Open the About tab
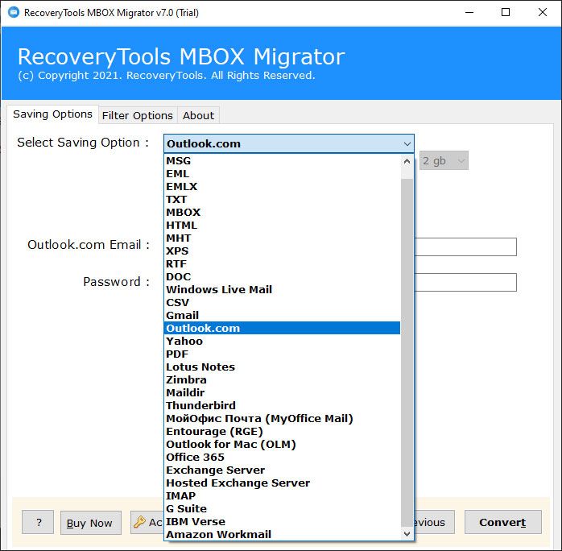The height and width of the screenshot is (551, 562). click(198, 116)
